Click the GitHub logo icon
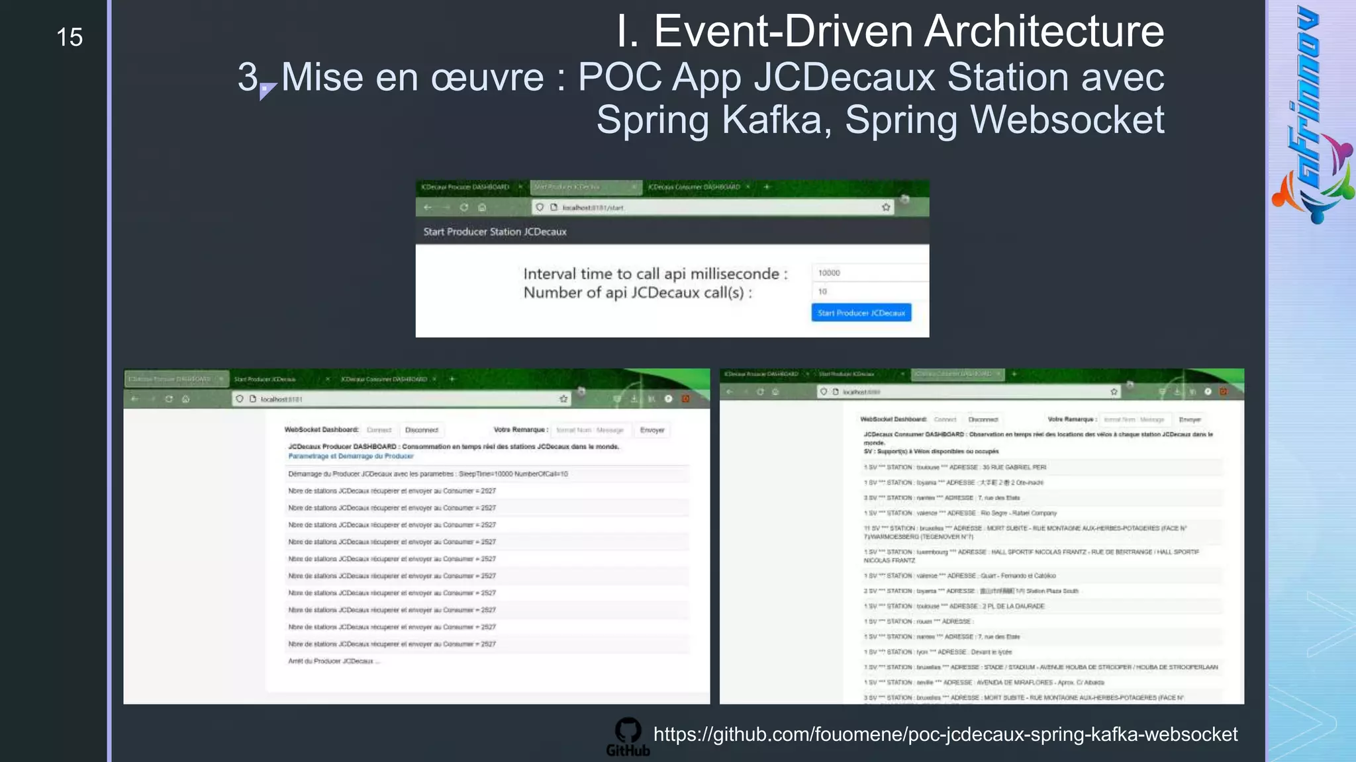Image resolution: width=1356 pixels, height=762 pixels. [x=628, y=737]
